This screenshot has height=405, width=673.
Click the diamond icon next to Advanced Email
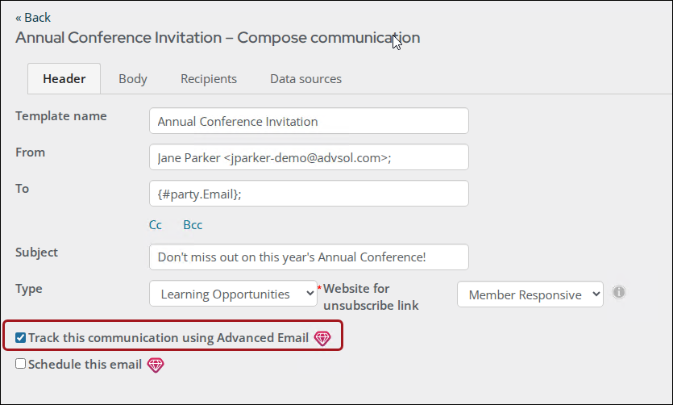[322, 338]
